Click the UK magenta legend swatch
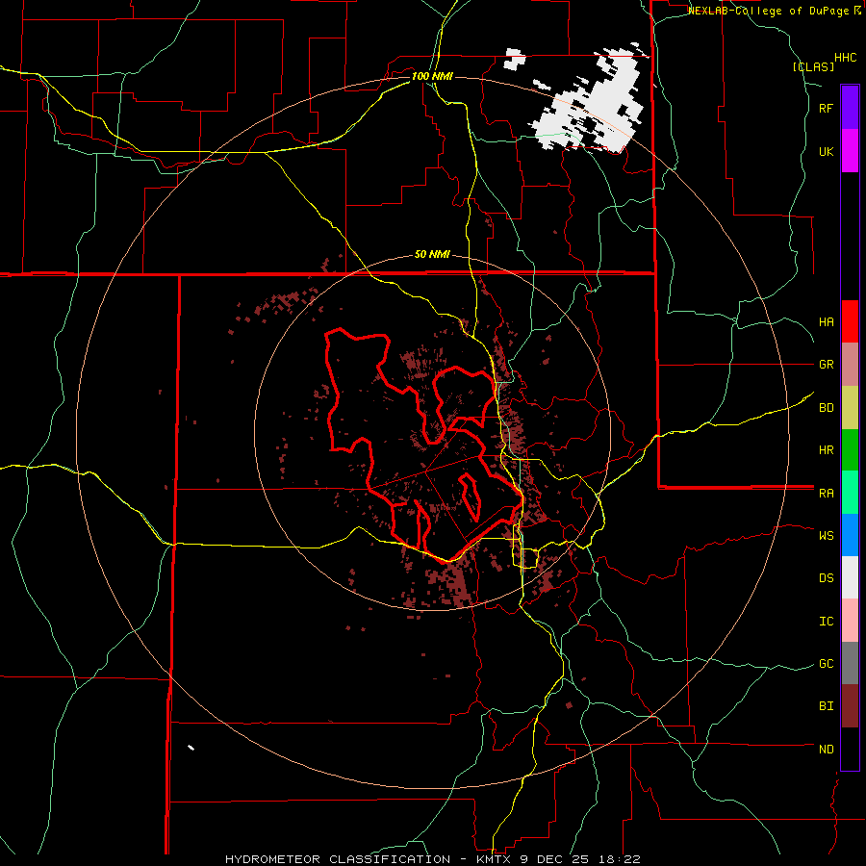Image resolution: width=866 pixels, height=866 pixels. tap(850, 150)
